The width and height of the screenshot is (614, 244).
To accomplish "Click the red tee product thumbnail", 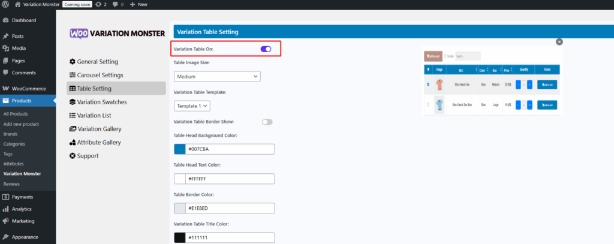I will click(440, 85).
